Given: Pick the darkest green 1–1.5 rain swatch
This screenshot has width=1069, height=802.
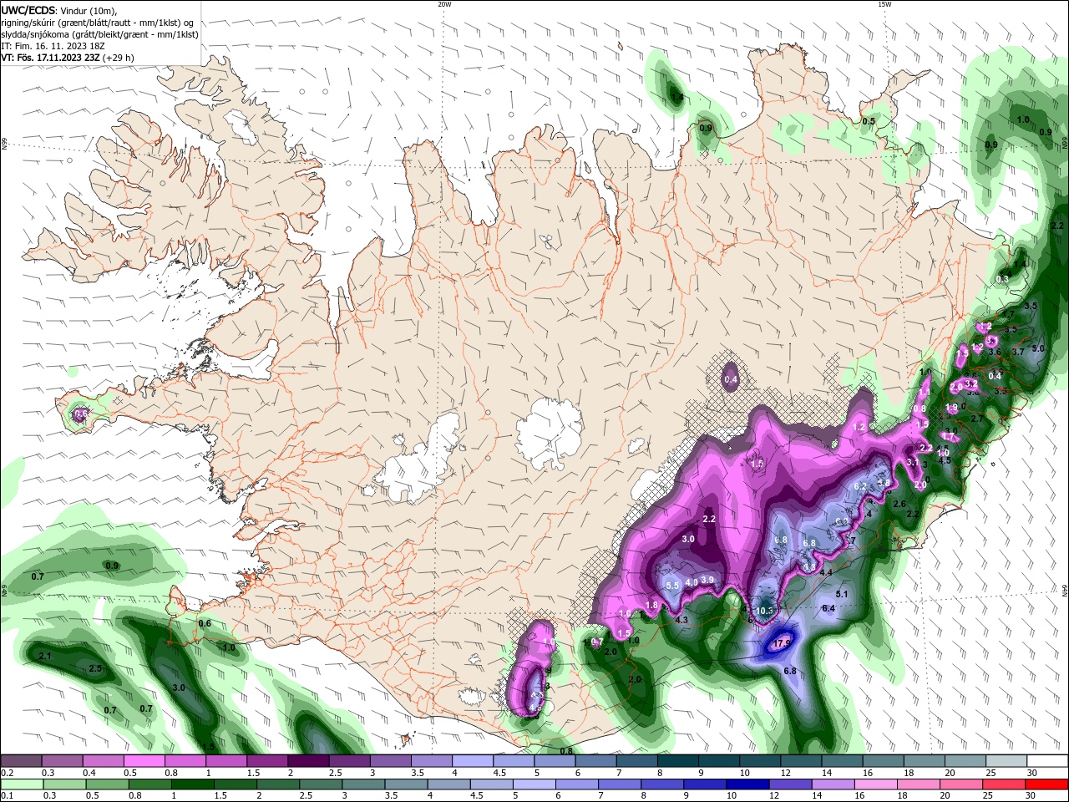Looking at the screenshot, I should pos(192,784).
